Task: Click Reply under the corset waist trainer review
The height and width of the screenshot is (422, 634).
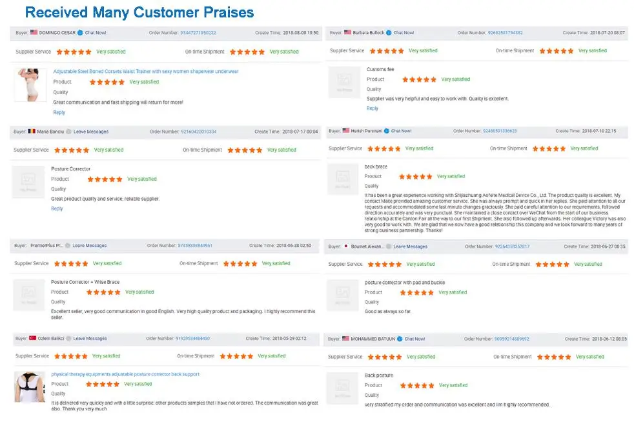Action: (x=59, y=112)
